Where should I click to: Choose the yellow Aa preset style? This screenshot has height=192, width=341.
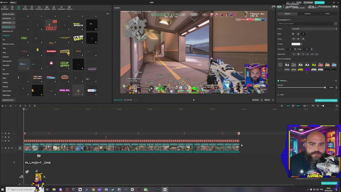point(314,65)
